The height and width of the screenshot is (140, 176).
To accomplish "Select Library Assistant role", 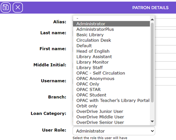I will tap(112, 57).
